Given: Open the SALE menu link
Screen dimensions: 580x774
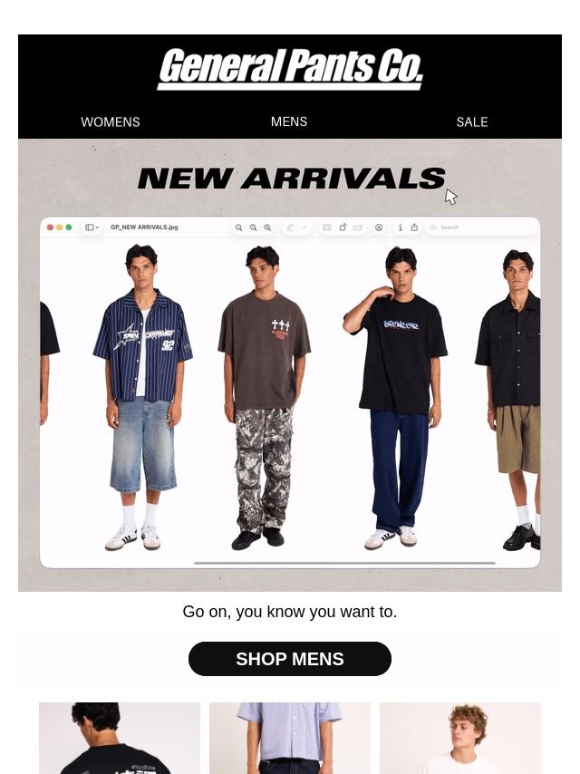Looking at the screenshot, I should tap(472, 122).
